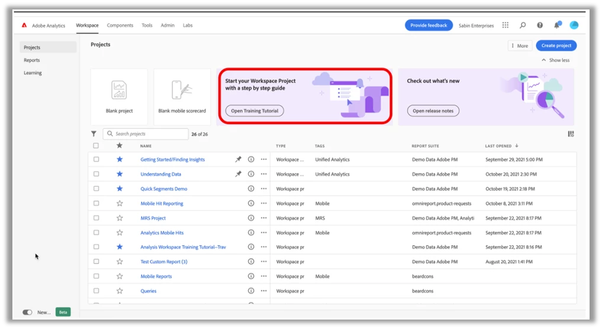This screenshot has width=602, height=329.
Task: Open more options for Analytics Mobile Hits
Action: point(264,233)
